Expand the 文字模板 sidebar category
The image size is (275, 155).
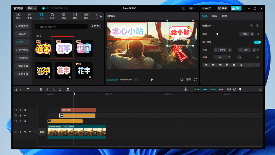[x=23, y=50]
